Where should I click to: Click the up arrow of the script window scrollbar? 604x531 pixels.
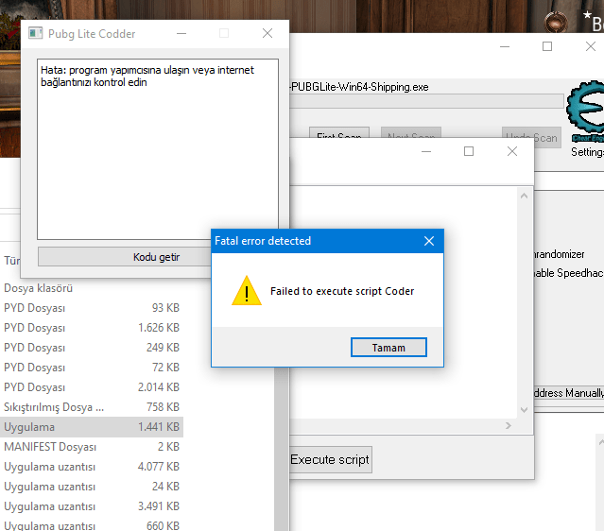524,196
